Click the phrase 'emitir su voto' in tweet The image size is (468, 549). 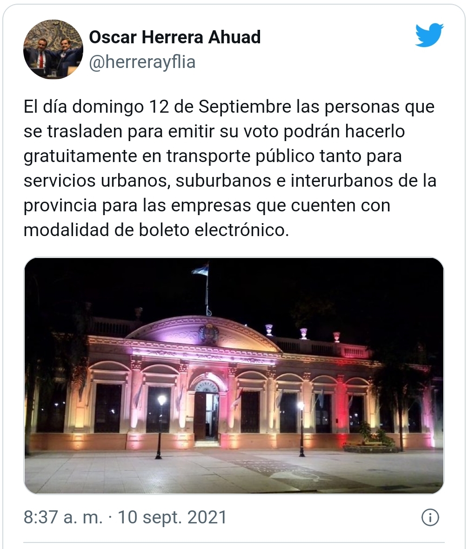pyautogui.click(x=223, y=132)
